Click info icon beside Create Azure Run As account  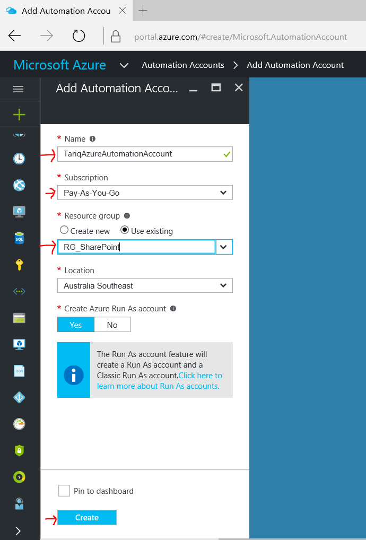tap(173, 309)
